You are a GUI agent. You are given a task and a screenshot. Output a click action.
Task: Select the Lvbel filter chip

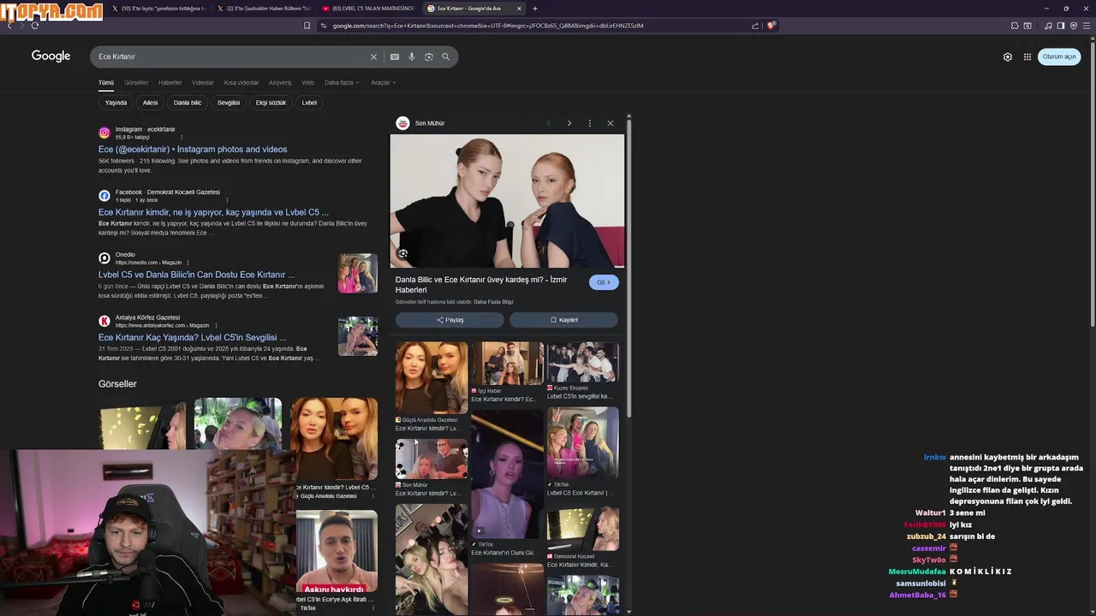(x=309, y=103)
